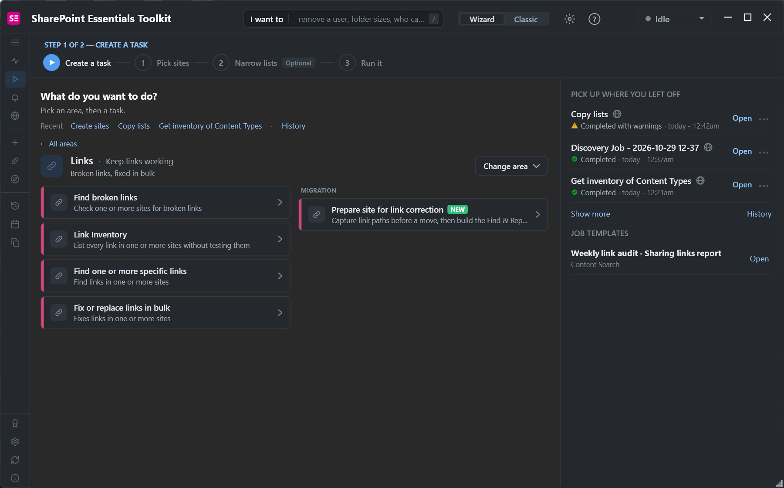Go to the Pick sites step
Screen dimensions: 784x488
(x=162, y=63)
